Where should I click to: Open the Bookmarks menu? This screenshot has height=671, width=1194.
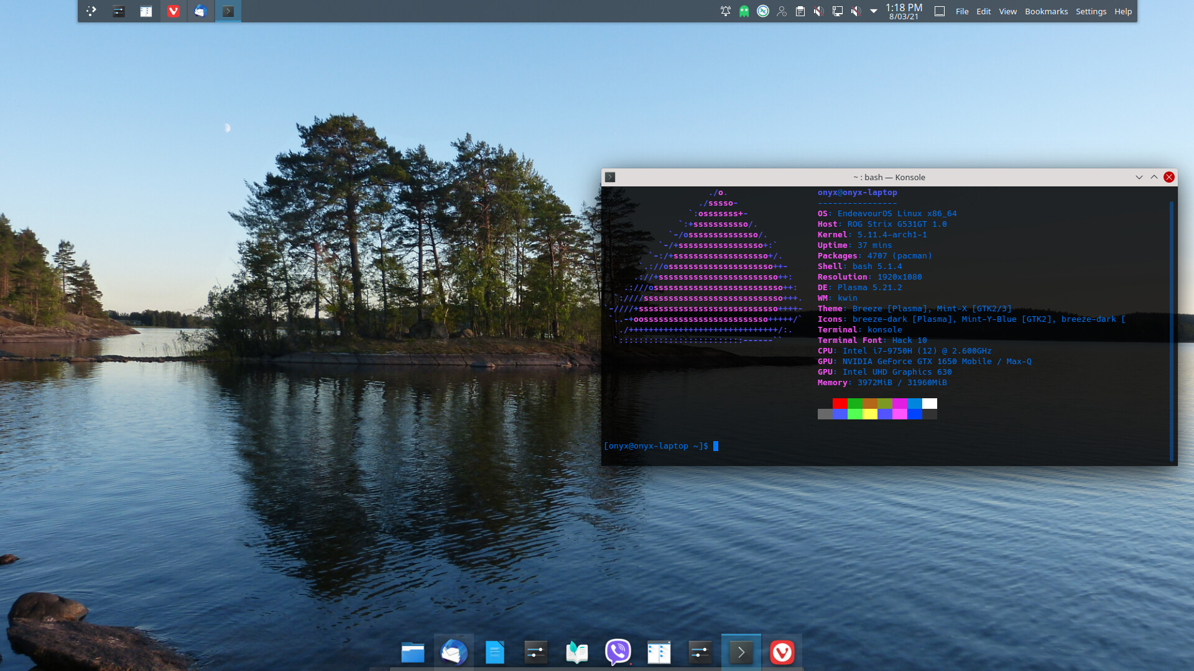click(1047, 11)
